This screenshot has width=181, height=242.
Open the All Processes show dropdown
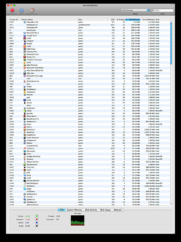tap(135, 10)
